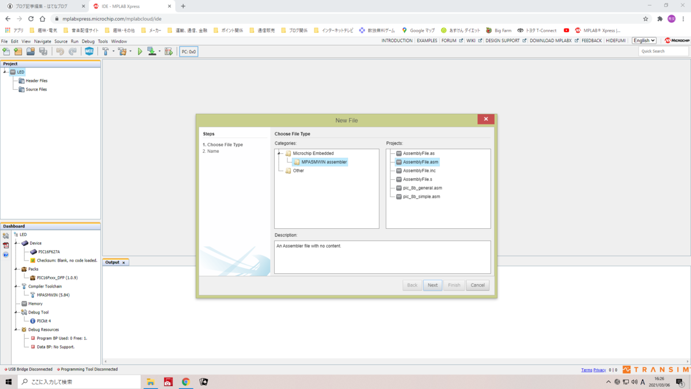The image size is (691, 389).
Task: Select PIC16Fxxx_DFP (1.0.9) pack
Action: pos(54,278)
